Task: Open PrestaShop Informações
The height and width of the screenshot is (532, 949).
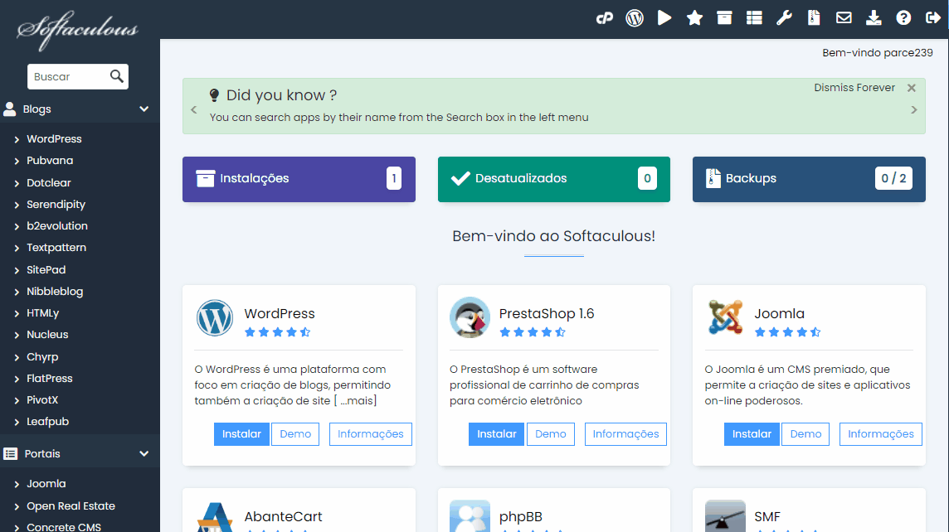Action: pos(625,434)
